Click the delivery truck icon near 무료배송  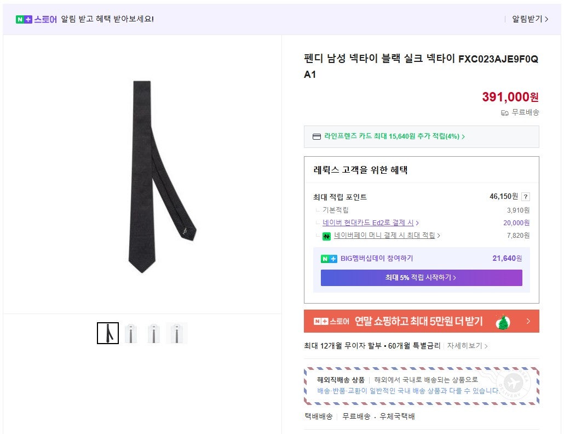[505, 113]
